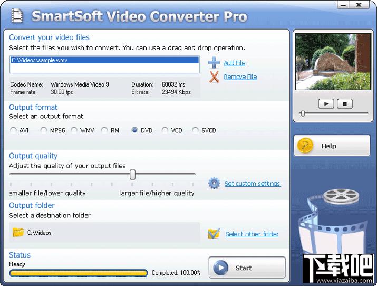Image resolution: width=377 pixels, height=286 pixels.
Task: Stop the video preview
Action: (345, 104)
